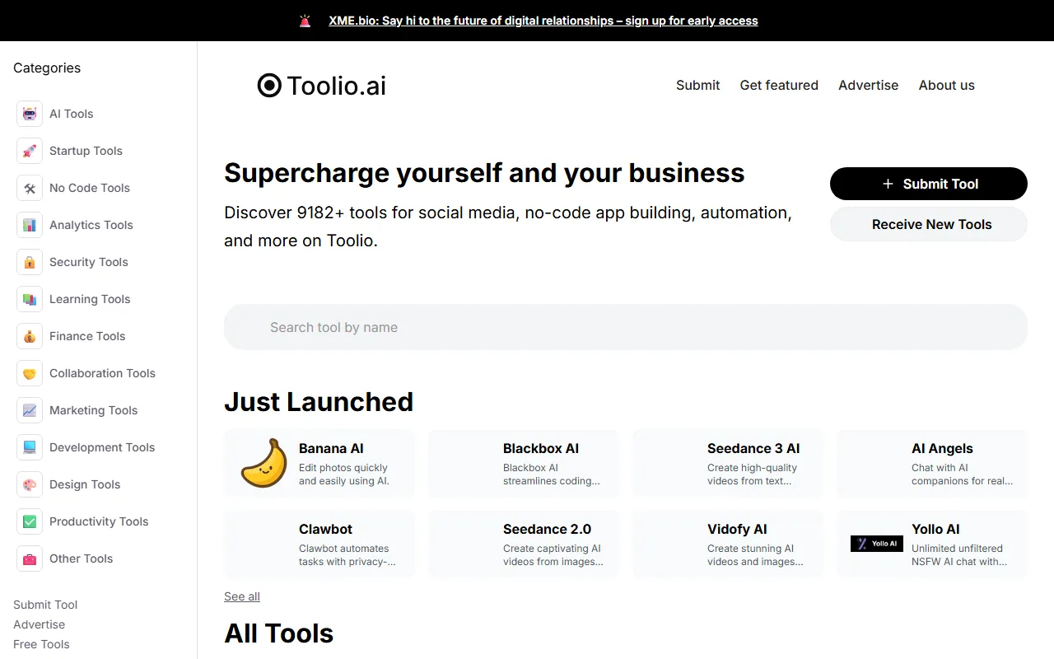Open the Collaboration Tools category

[102, 373]
